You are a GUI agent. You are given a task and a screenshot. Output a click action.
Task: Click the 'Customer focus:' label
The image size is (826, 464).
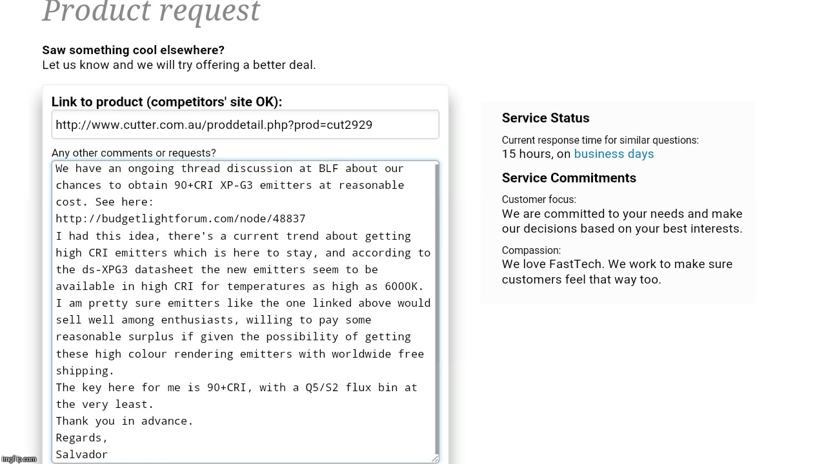point(539,200)
